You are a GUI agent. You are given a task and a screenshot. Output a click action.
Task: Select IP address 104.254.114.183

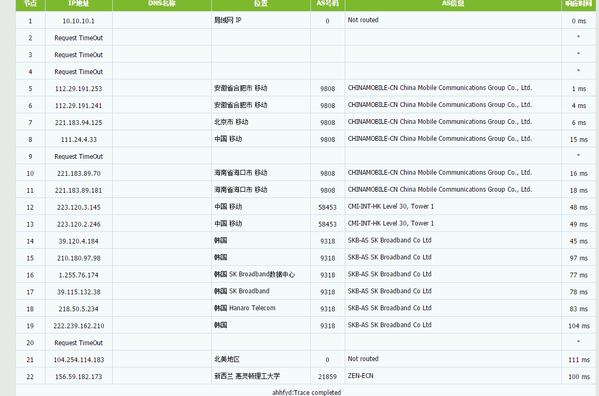(x=78, y=359)
